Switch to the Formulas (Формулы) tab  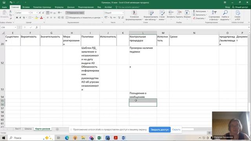coord(59,7)
